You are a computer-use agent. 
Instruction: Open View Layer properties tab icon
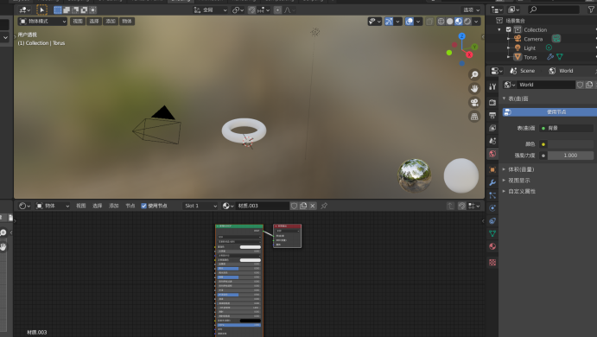click(x=492, y=128)
